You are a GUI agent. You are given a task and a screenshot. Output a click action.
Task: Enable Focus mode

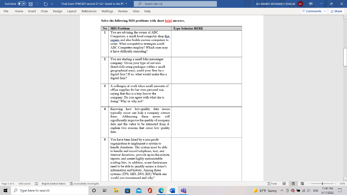click(272, 183)
